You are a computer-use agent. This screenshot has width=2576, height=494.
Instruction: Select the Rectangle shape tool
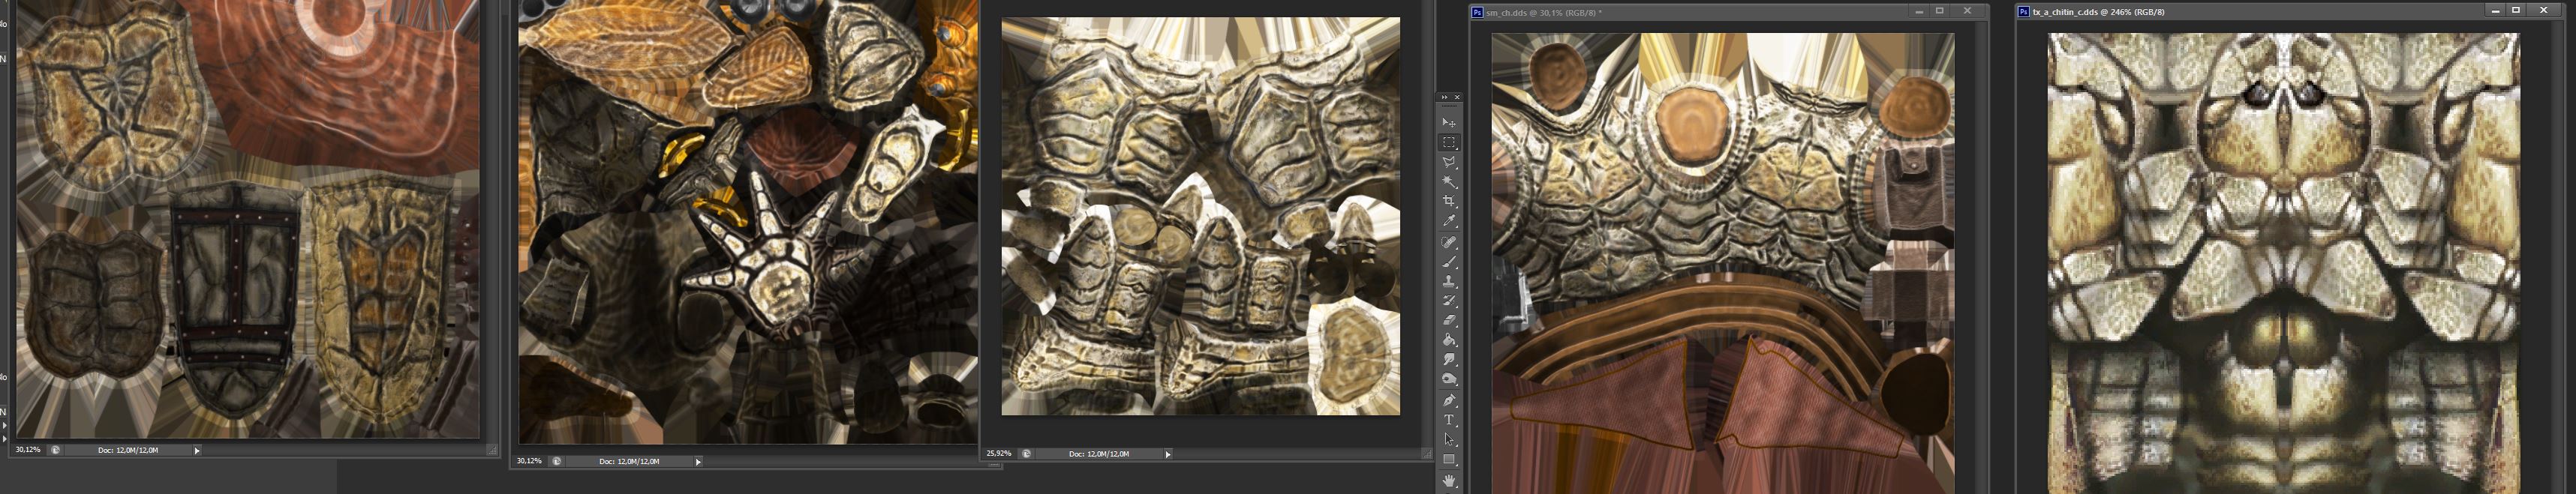click(1449, 460)
